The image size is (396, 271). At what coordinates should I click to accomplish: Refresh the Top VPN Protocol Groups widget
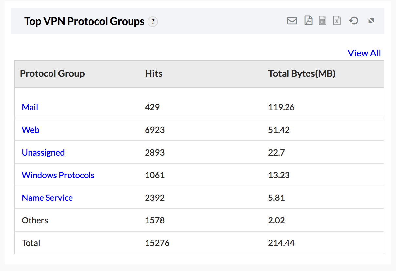[x=353, y=21]
